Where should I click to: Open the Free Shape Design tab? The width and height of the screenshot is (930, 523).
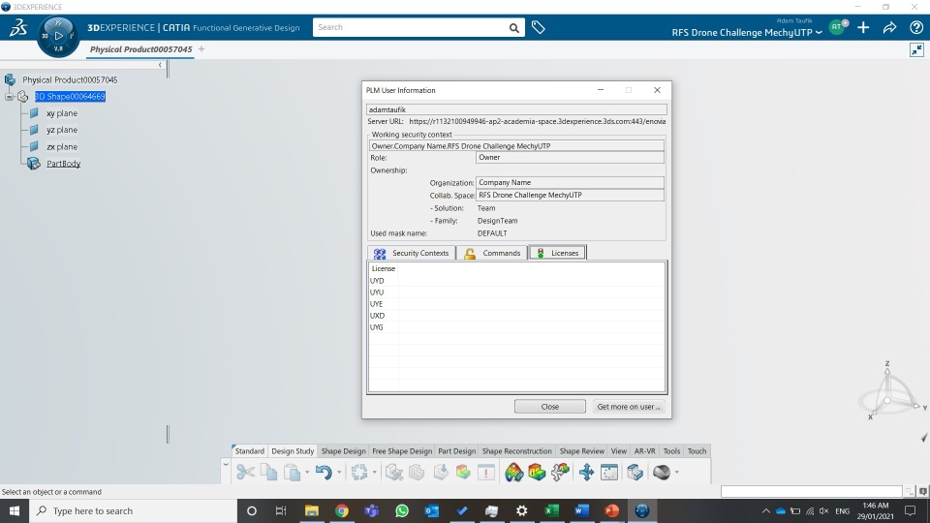[x=402, y=451]
